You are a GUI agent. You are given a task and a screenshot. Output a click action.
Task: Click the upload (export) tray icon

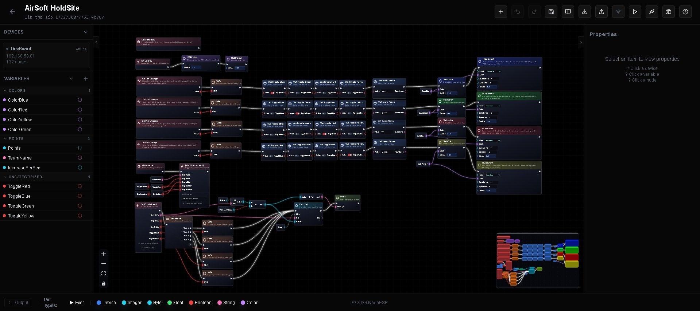602,12
